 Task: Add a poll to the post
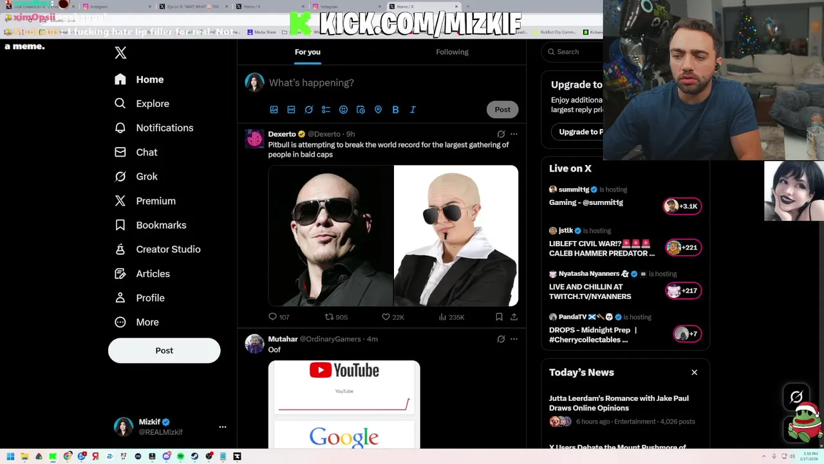326,110
